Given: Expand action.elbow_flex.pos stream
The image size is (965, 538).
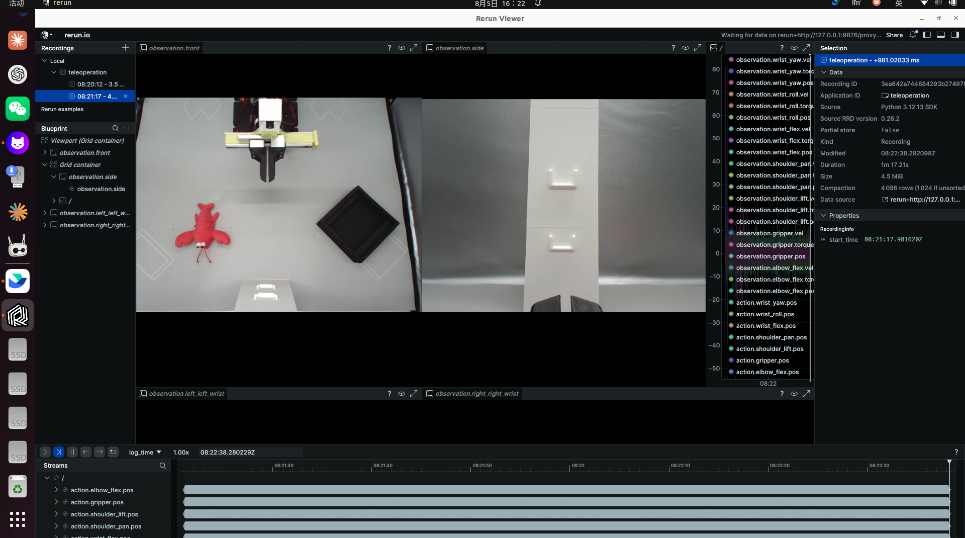Looking at the screenshot, I should (x=56, y=490).
